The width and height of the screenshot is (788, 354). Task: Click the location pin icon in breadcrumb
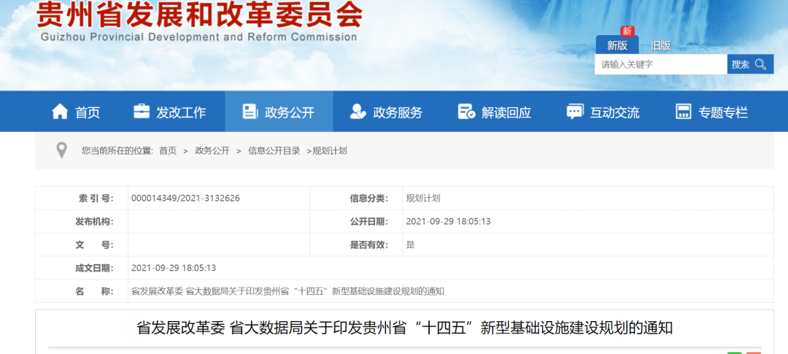[62, 150]
